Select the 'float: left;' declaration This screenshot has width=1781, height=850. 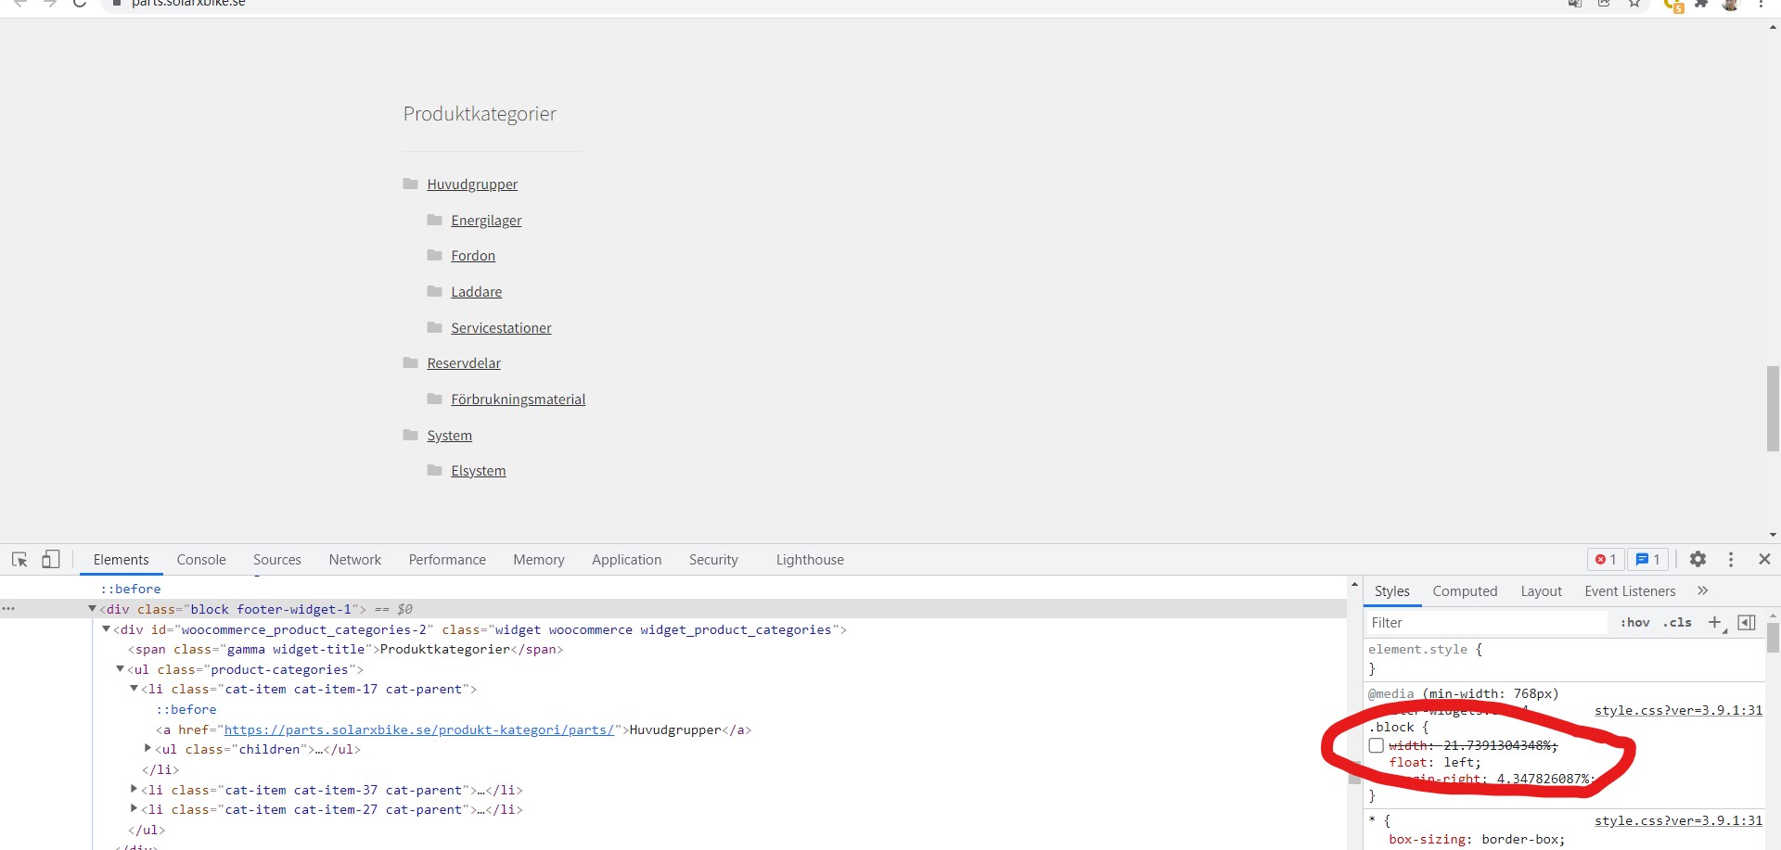pos(1435,762)
